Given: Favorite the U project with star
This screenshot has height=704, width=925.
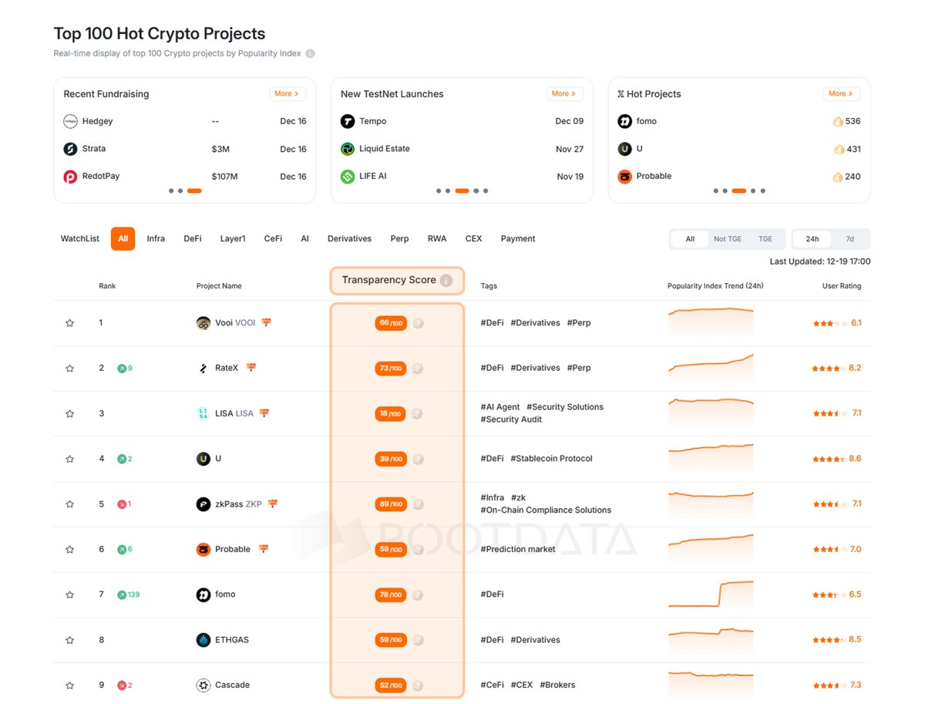Looking at the screenshot, I should point(70,459).
